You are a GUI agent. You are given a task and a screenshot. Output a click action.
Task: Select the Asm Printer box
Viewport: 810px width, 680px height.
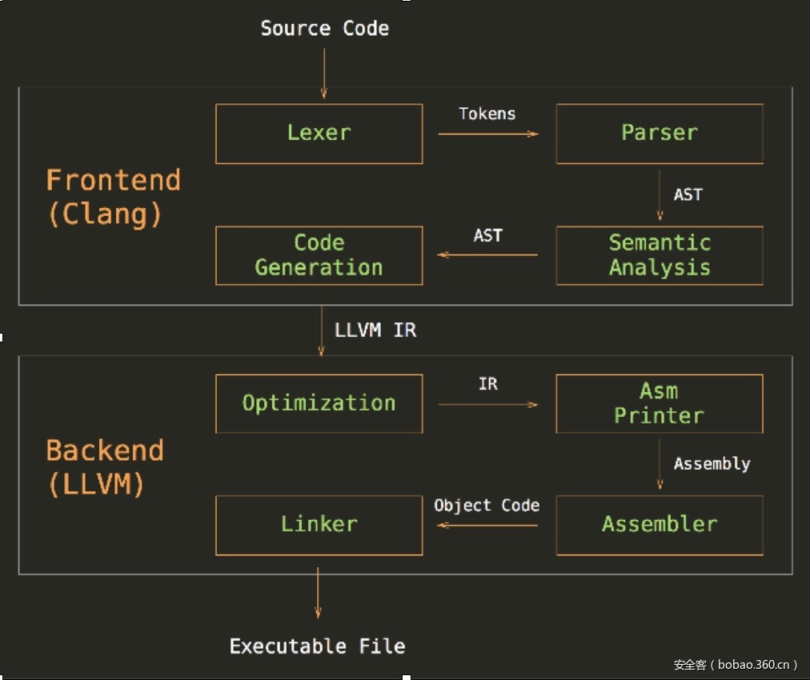pyautogui.click(x=659, y=403)
